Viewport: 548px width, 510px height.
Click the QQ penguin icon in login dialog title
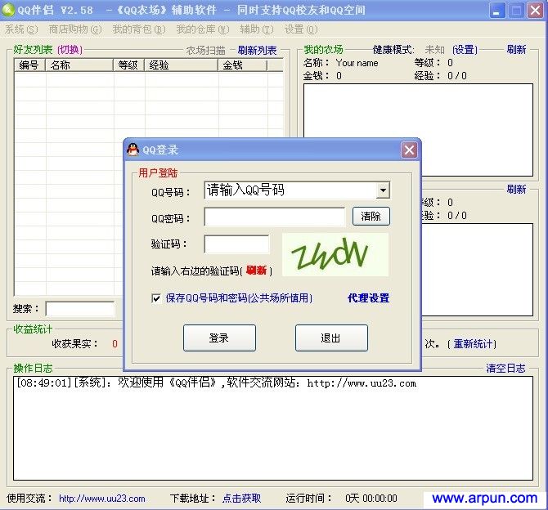point(133,150)
